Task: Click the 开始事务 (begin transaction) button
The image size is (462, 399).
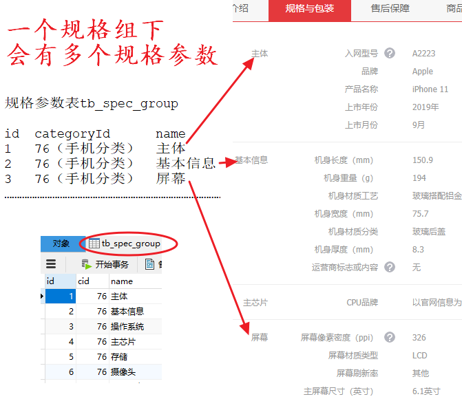Action: click(x=105, y=264)
